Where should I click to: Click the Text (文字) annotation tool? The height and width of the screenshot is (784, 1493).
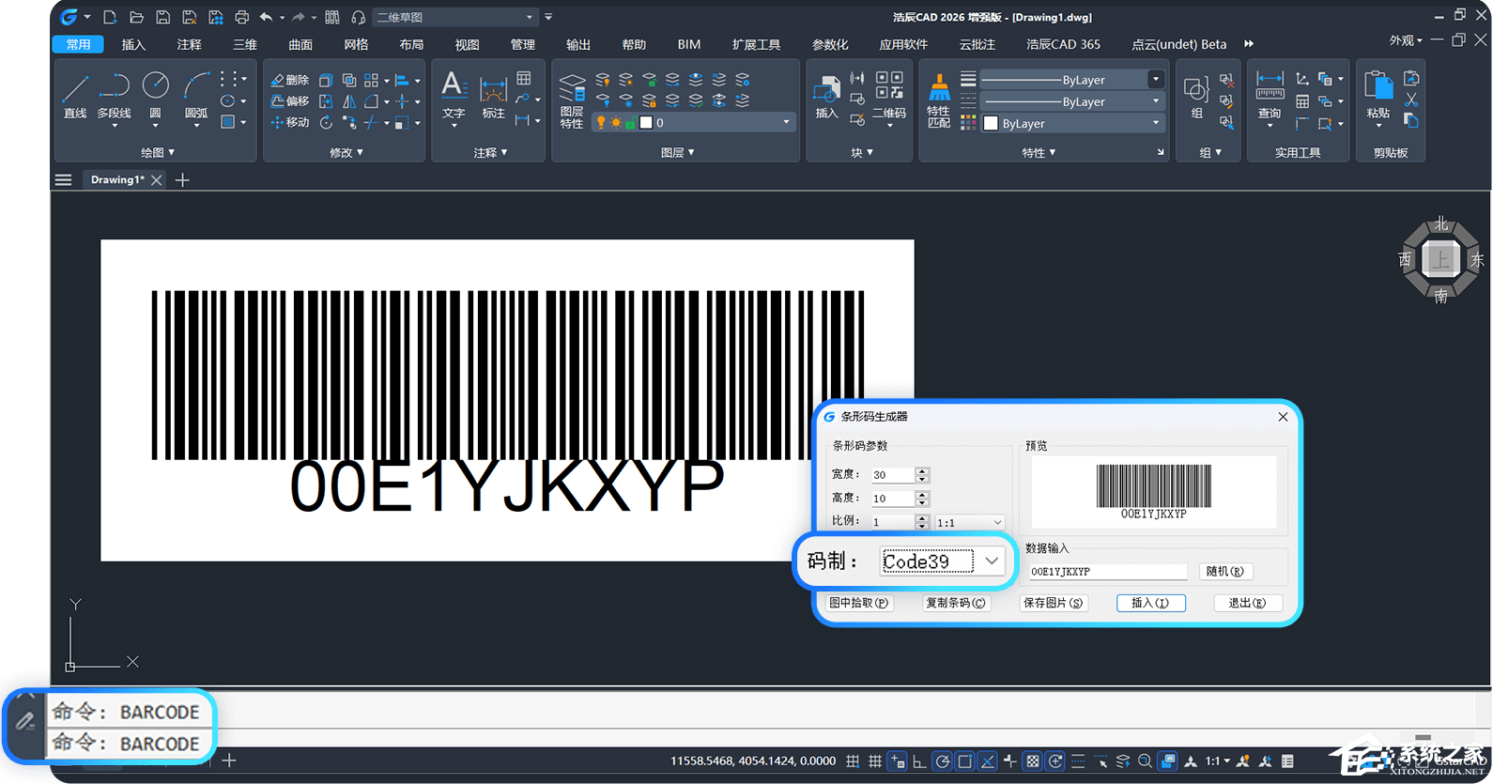[454, 95]
